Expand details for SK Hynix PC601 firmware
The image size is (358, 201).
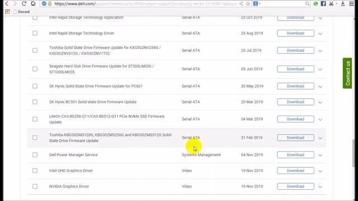(x=320, y=87)
